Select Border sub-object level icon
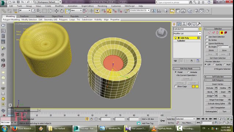 pyautogui.click(x=218, y=33)
